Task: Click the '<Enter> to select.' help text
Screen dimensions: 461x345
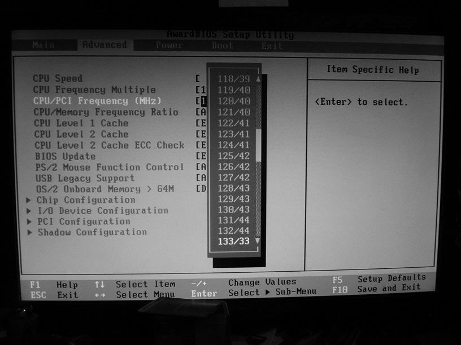Action: pyautogui.click(x=361, y=102)
